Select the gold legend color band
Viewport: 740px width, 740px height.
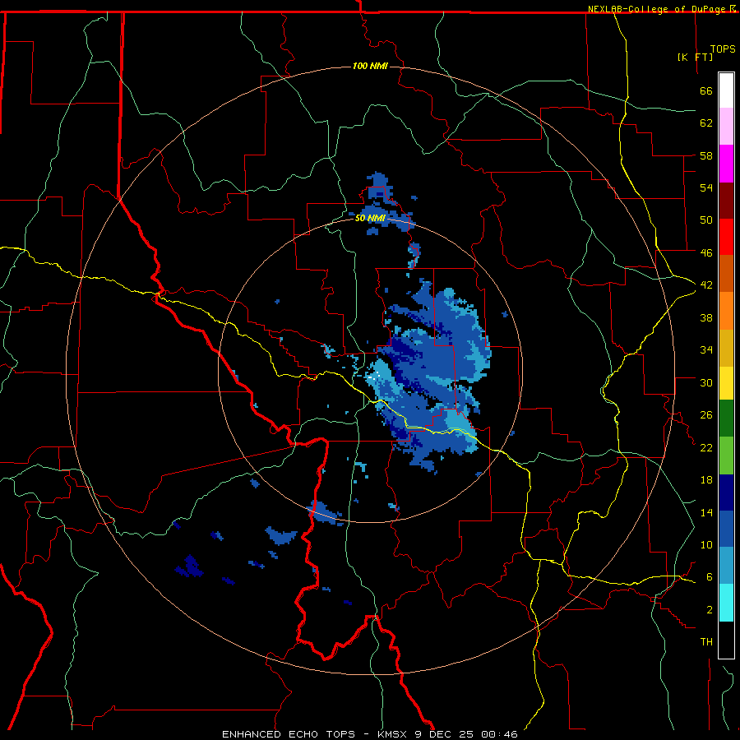pos(726,348)
